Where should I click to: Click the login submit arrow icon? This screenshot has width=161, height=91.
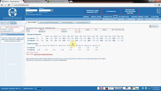click(52, 10)
